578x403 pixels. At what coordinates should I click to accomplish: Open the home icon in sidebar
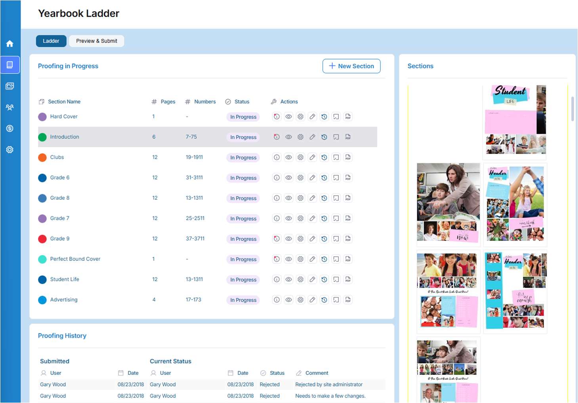(10, 44)
